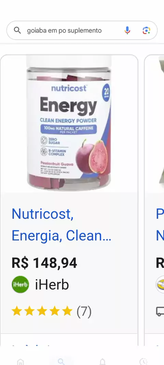Open the (7) reviews count
Screen dimensions: 164x365
84,312
